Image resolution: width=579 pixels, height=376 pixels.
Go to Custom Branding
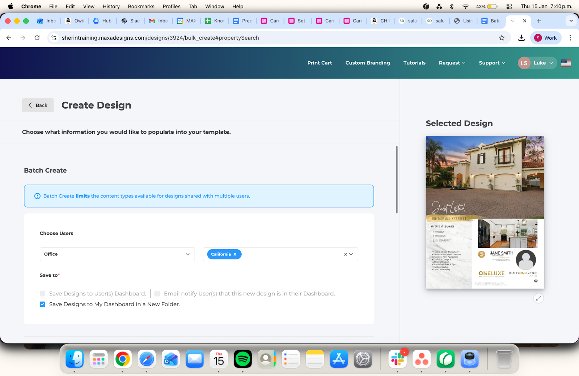[367, 63]
